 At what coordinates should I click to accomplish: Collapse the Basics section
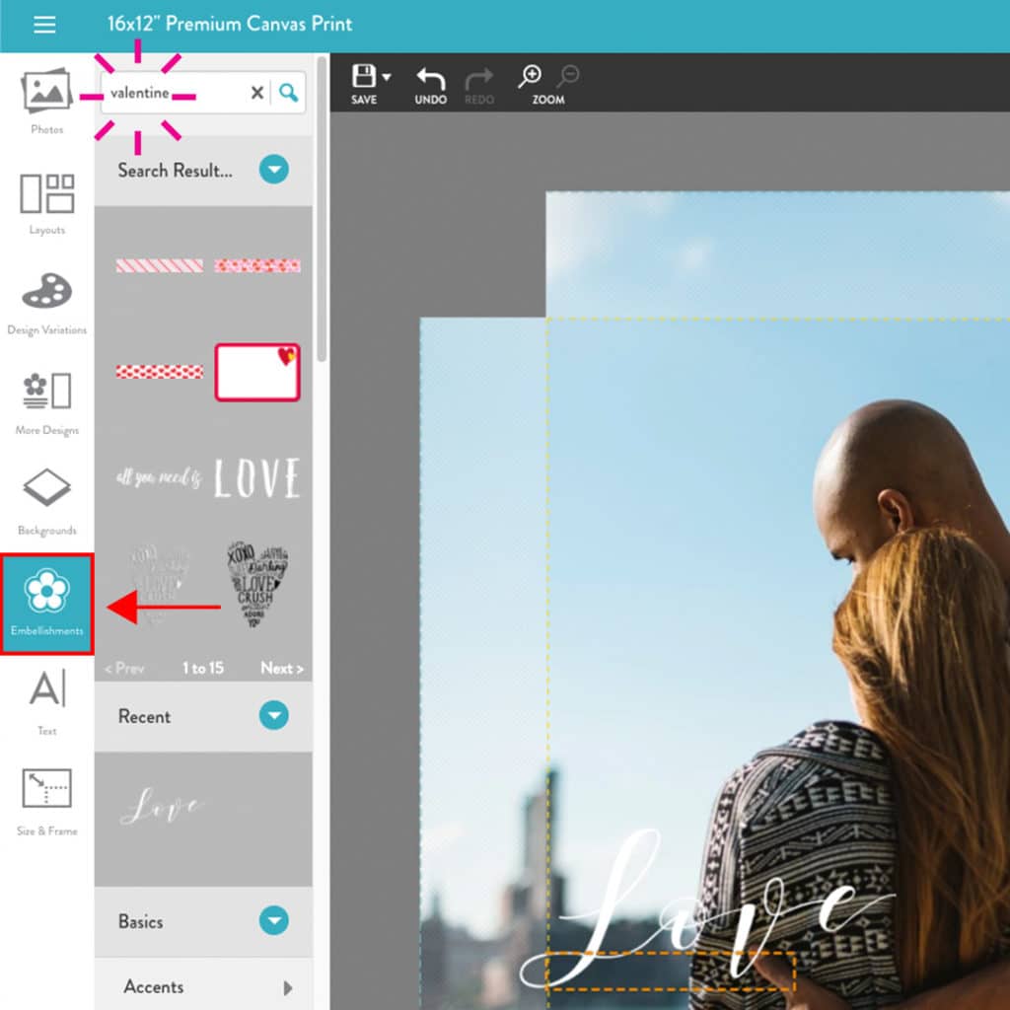coord(273,921)
